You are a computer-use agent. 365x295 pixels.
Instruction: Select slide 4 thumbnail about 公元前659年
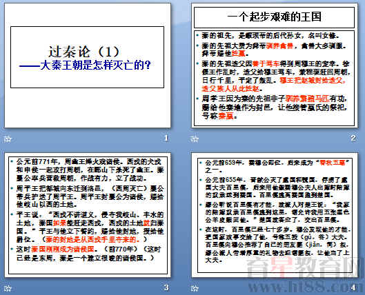274,215
